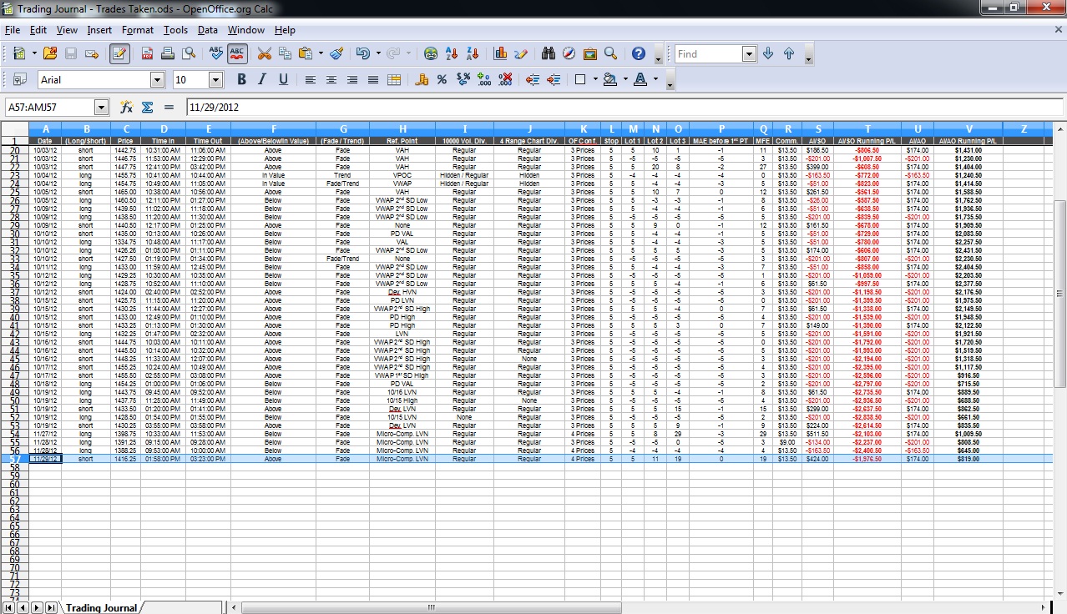Screen dimensions: 1067x614
Task: Insert Sum function
Action: 148,107
